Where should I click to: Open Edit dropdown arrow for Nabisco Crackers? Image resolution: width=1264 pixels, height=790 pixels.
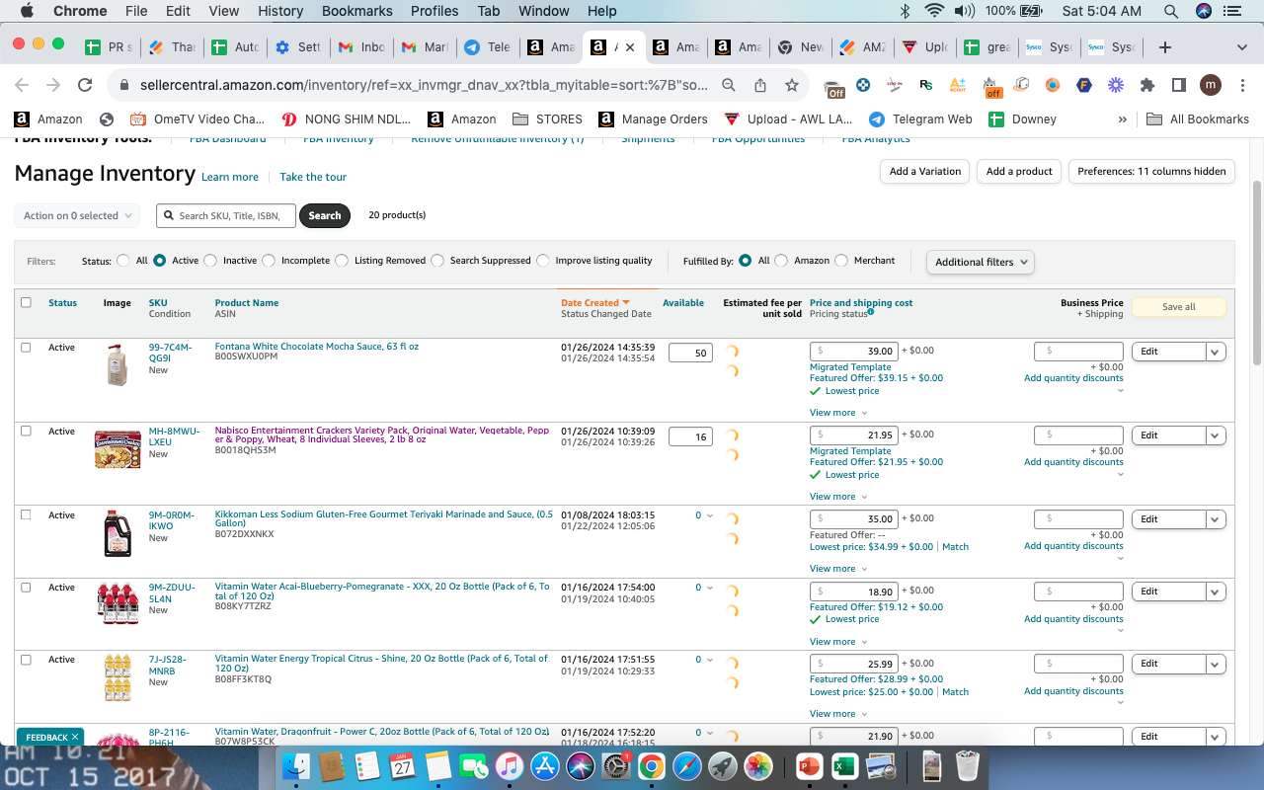[x=1216, y=435]
